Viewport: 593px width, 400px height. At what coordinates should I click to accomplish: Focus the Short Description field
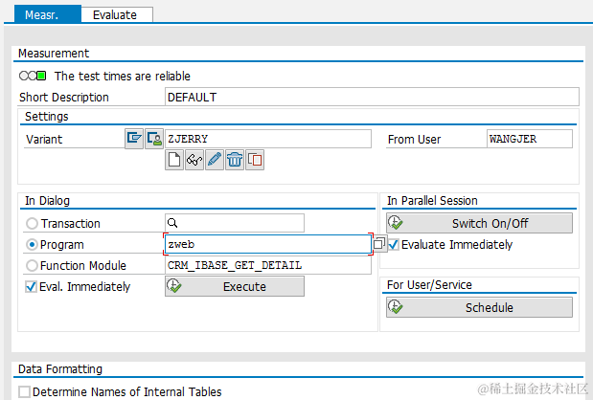tap(372, 97)
